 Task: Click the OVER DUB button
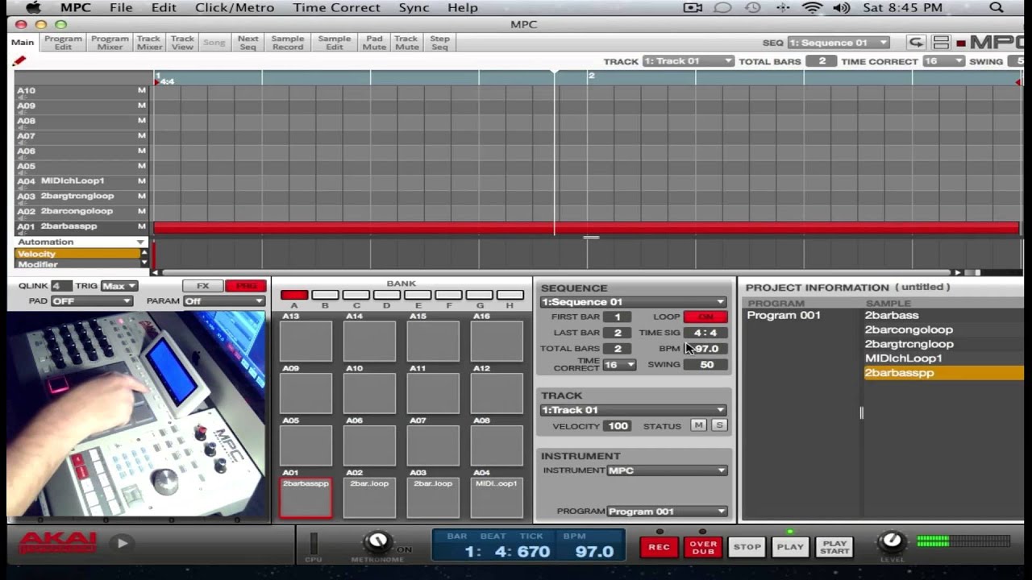[703, 547]
